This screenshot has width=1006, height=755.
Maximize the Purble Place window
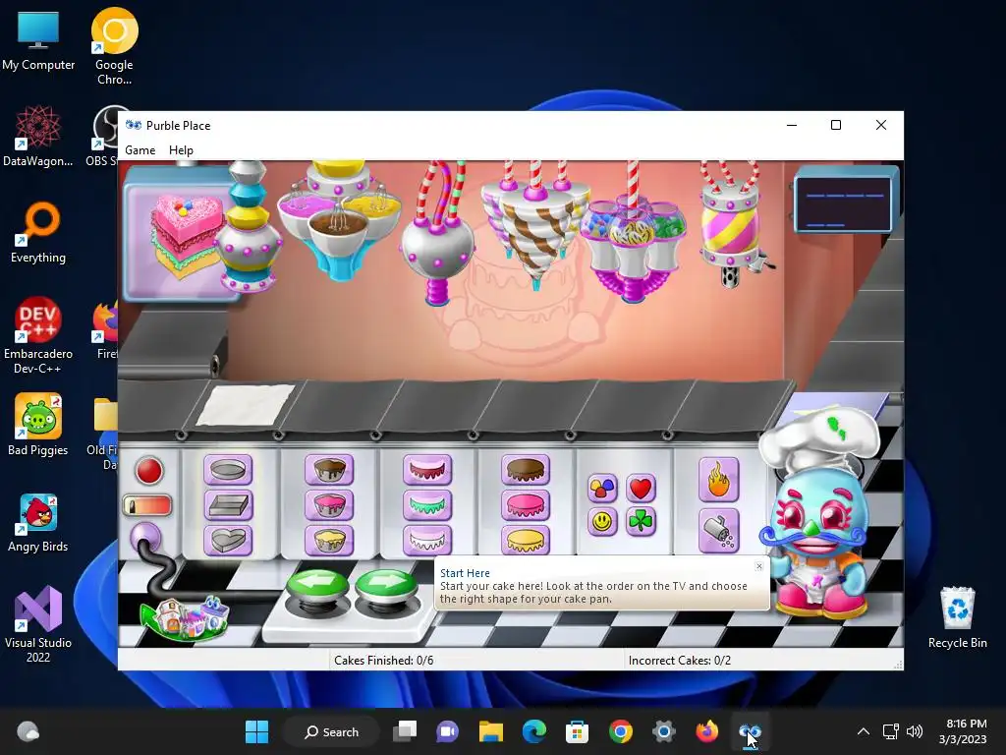(x=836, y=125)
